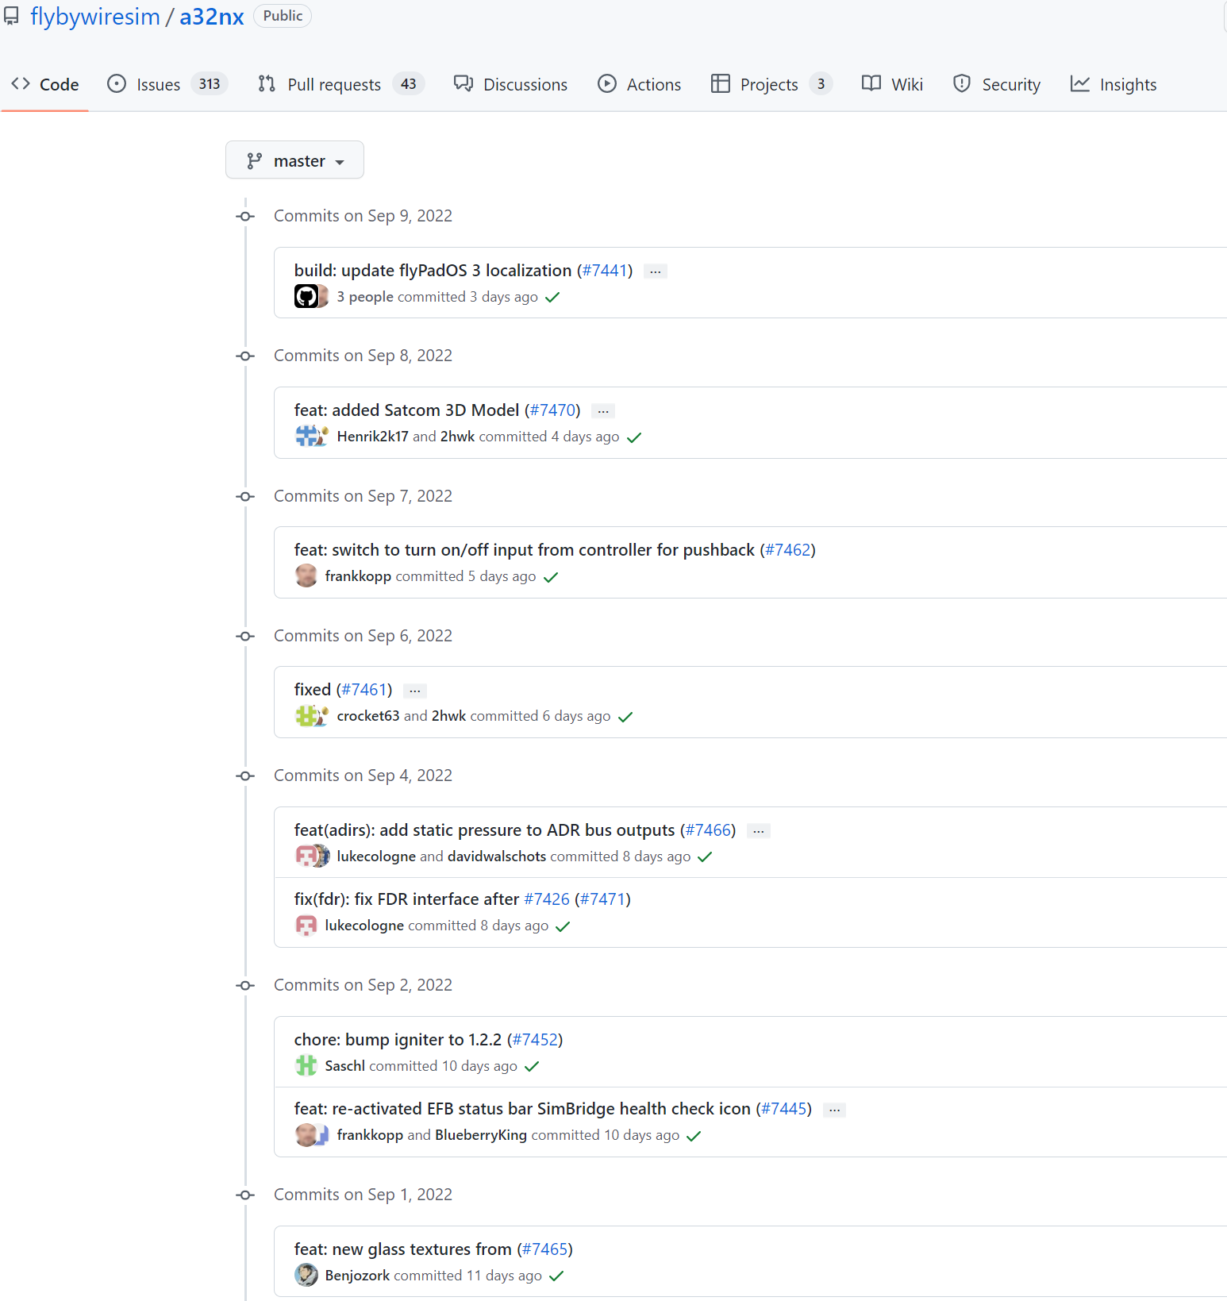This screenshot has height=1301, width=1227.
Task: Click green checkmark on flyPadOS localization commit
Action: pos(552,298)
